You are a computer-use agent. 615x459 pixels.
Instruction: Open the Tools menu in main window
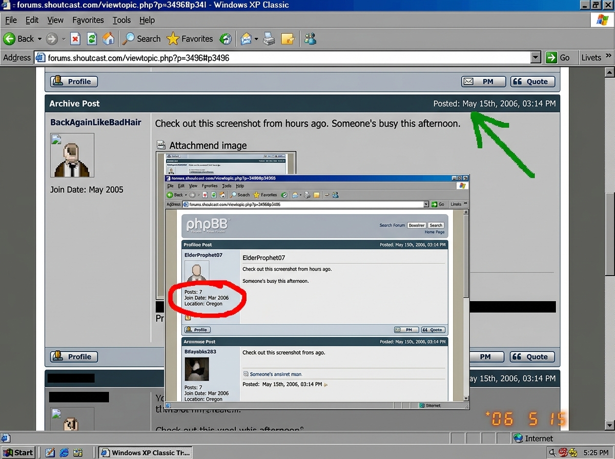coord(121,20)
